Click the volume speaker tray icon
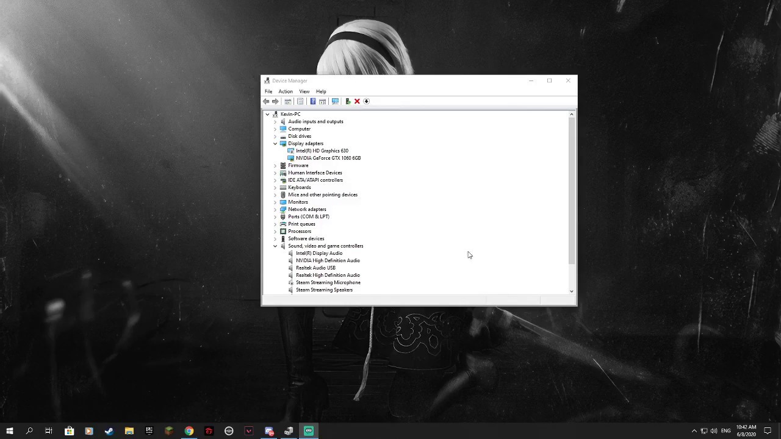Screen dimensions: 781x439 point(714,431)
